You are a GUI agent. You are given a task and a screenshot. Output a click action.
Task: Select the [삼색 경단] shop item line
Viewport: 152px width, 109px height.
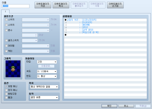pyautogui.click(x=106, y=30)
